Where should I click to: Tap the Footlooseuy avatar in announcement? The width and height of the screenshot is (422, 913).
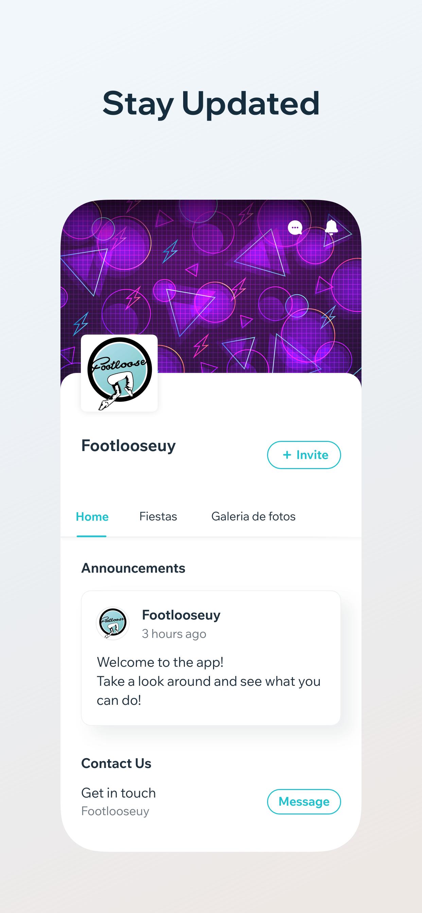click(113, 623)
